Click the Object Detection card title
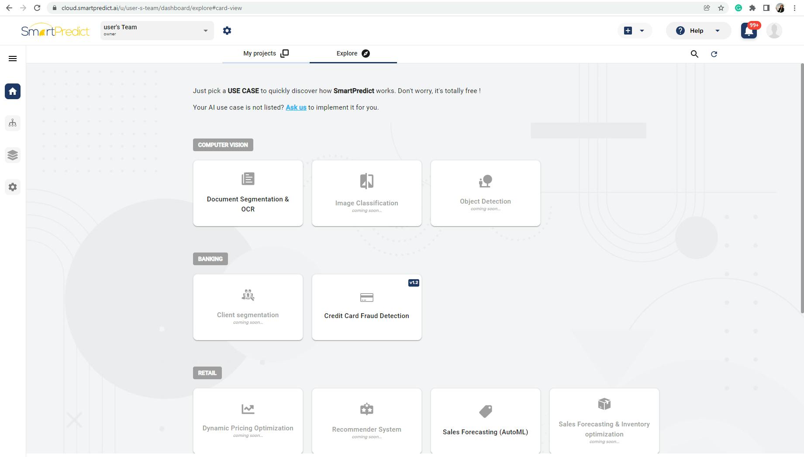This screenshot has height=457, width=804. (x=486, y=201)
